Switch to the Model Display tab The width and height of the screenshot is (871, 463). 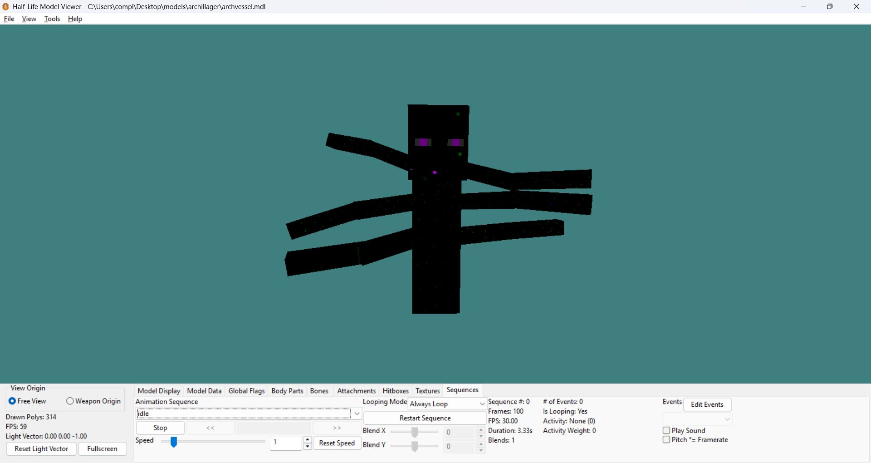pos(159,391)
